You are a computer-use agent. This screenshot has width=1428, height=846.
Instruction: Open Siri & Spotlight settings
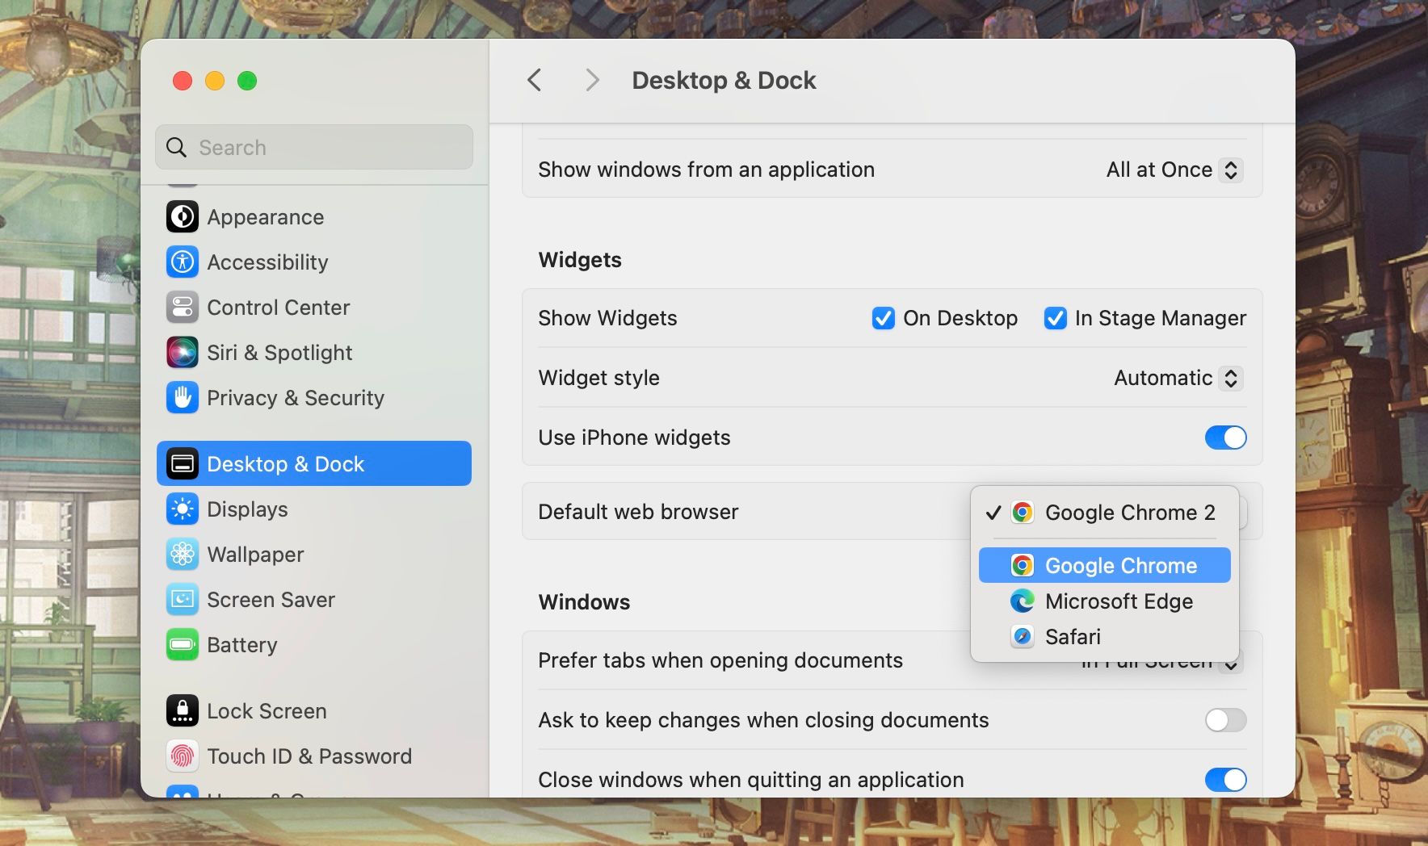coord(183,352)
